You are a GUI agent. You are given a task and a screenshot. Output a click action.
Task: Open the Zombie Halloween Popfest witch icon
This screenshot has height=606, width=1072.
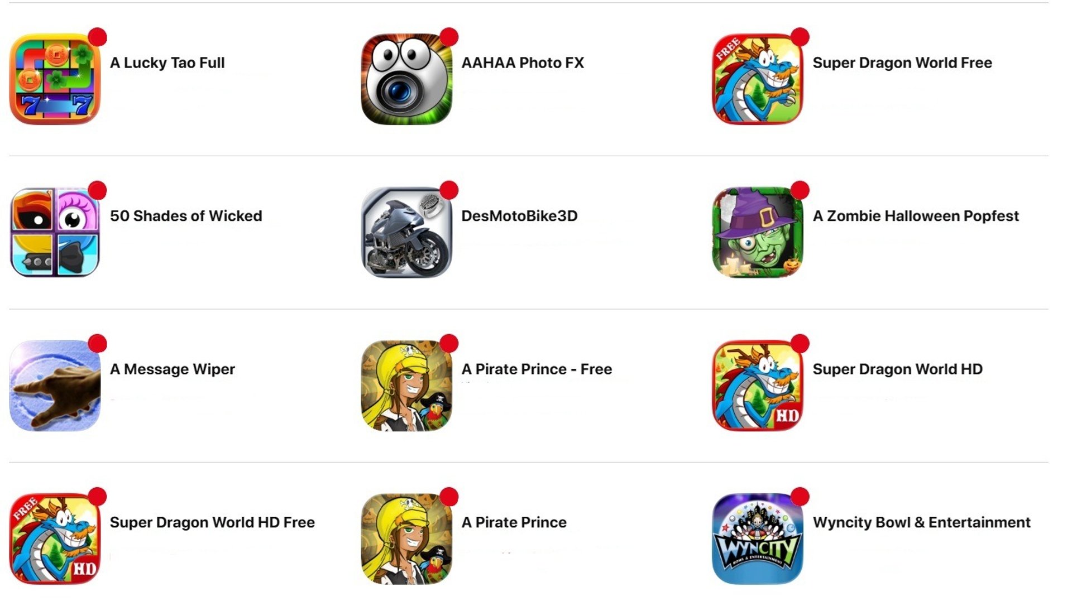pos(758,232)
